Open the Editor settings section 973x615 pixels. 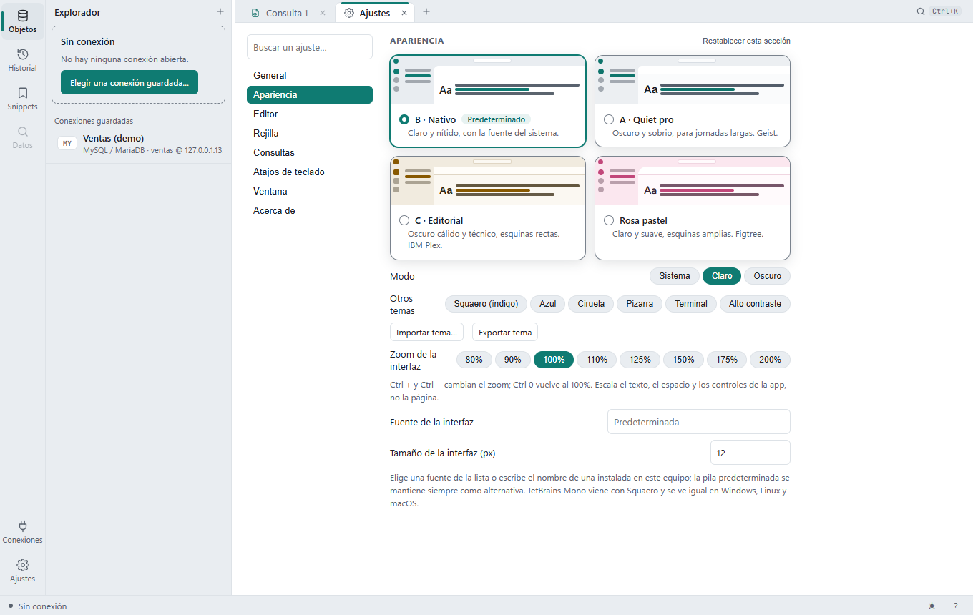coord(310,114)
